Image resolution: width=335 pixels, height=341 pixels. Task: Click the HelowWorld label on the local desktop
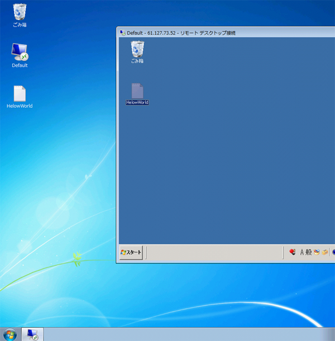coord(20,106)
